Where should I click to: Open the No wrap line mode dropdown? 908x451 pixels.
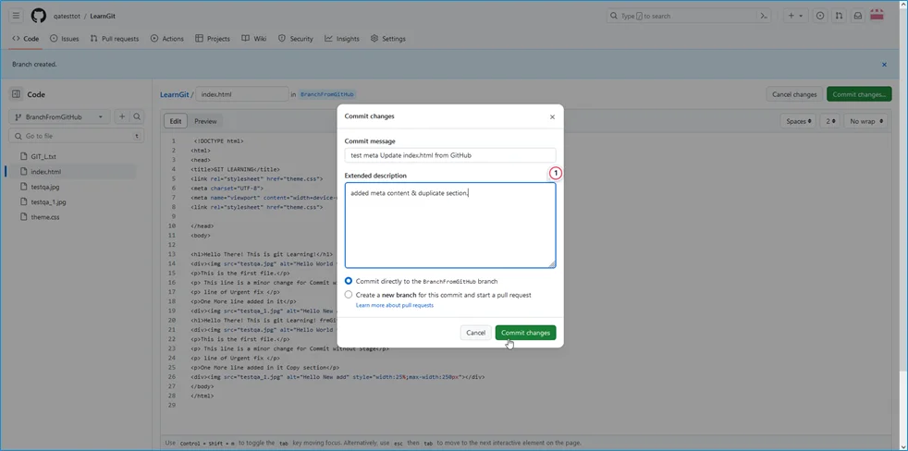[x=866, y=121]
